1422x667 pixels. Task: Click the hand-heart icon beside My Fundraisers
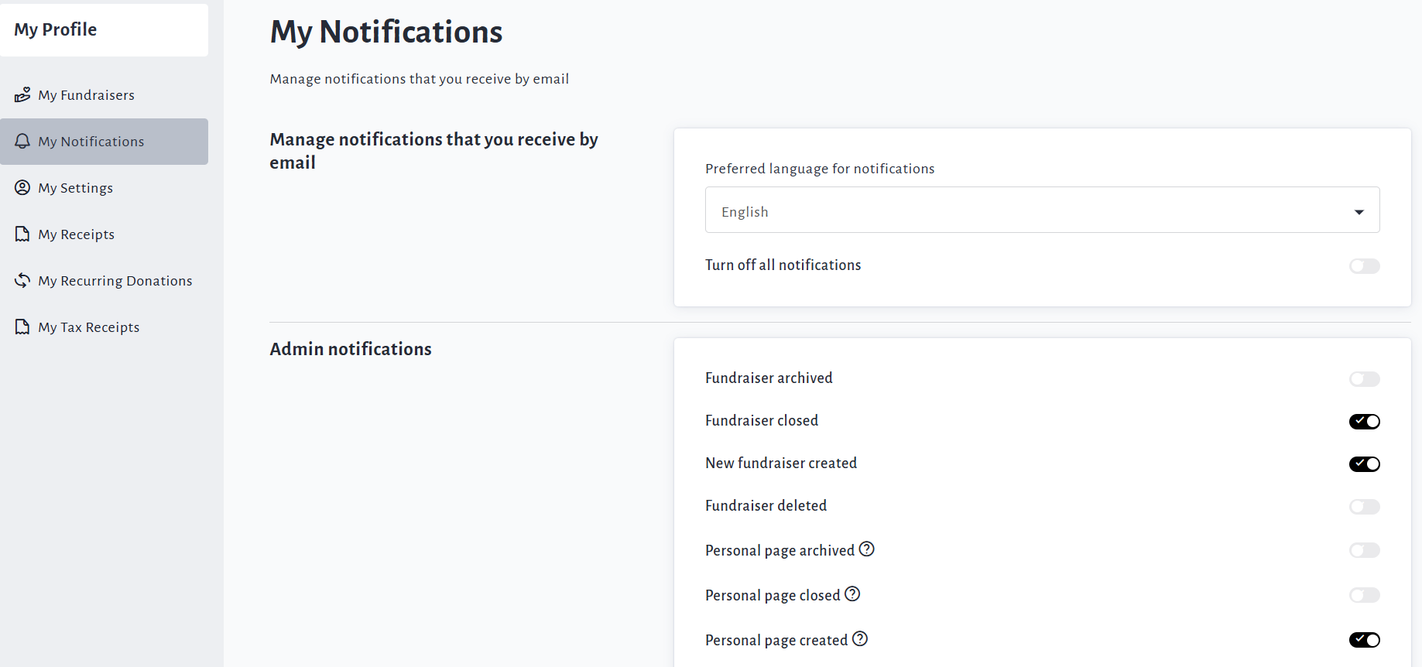point(22,95)
